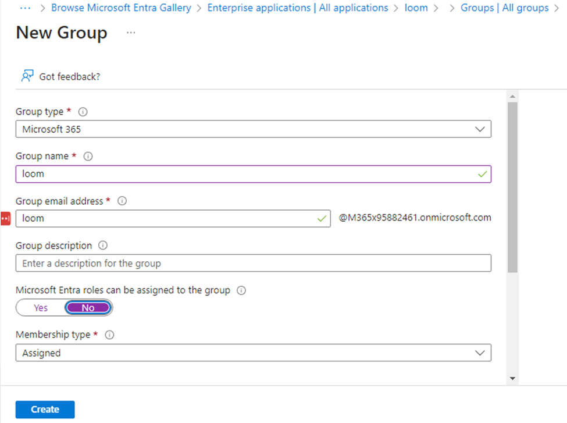
Task: Open Group name info tooltip icon
Action: pyautogui.click(x=88, y=157)
